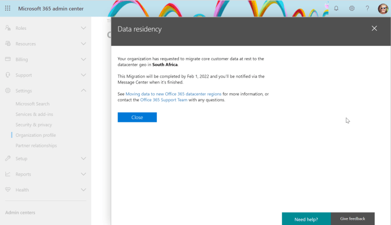Dismiss the Data residency panel with X
The image size is (391, 225).
tap(374, 28)
